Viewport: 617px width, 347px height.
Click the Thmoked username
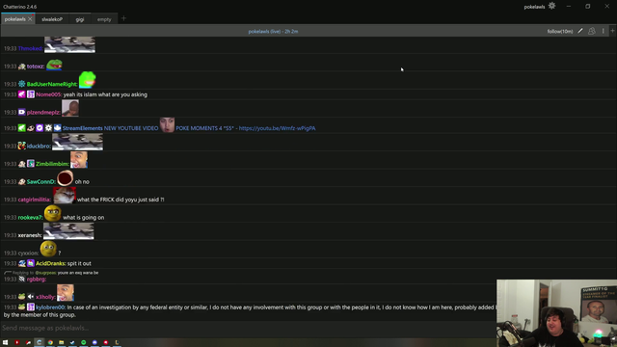point(30,48)
